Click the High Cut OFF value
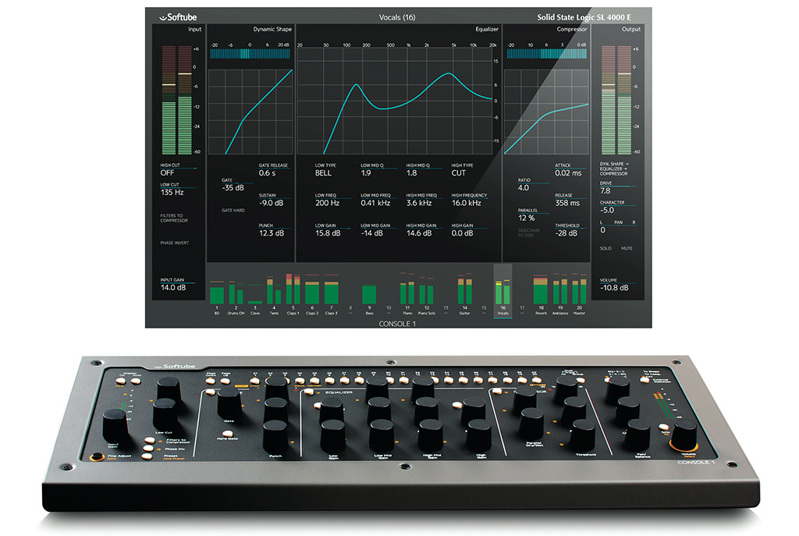The image size is (799, 536). pyautogui.click(x=167, y=173)
